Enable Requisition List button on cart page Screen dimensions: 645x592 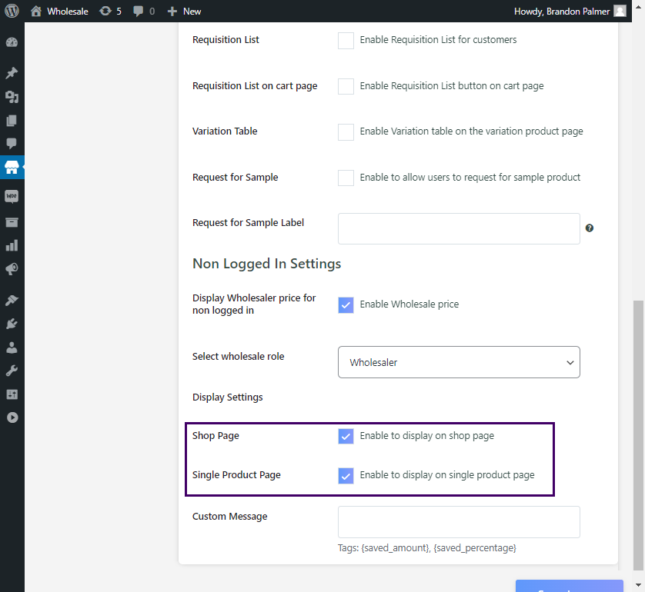tap(346, 86)
